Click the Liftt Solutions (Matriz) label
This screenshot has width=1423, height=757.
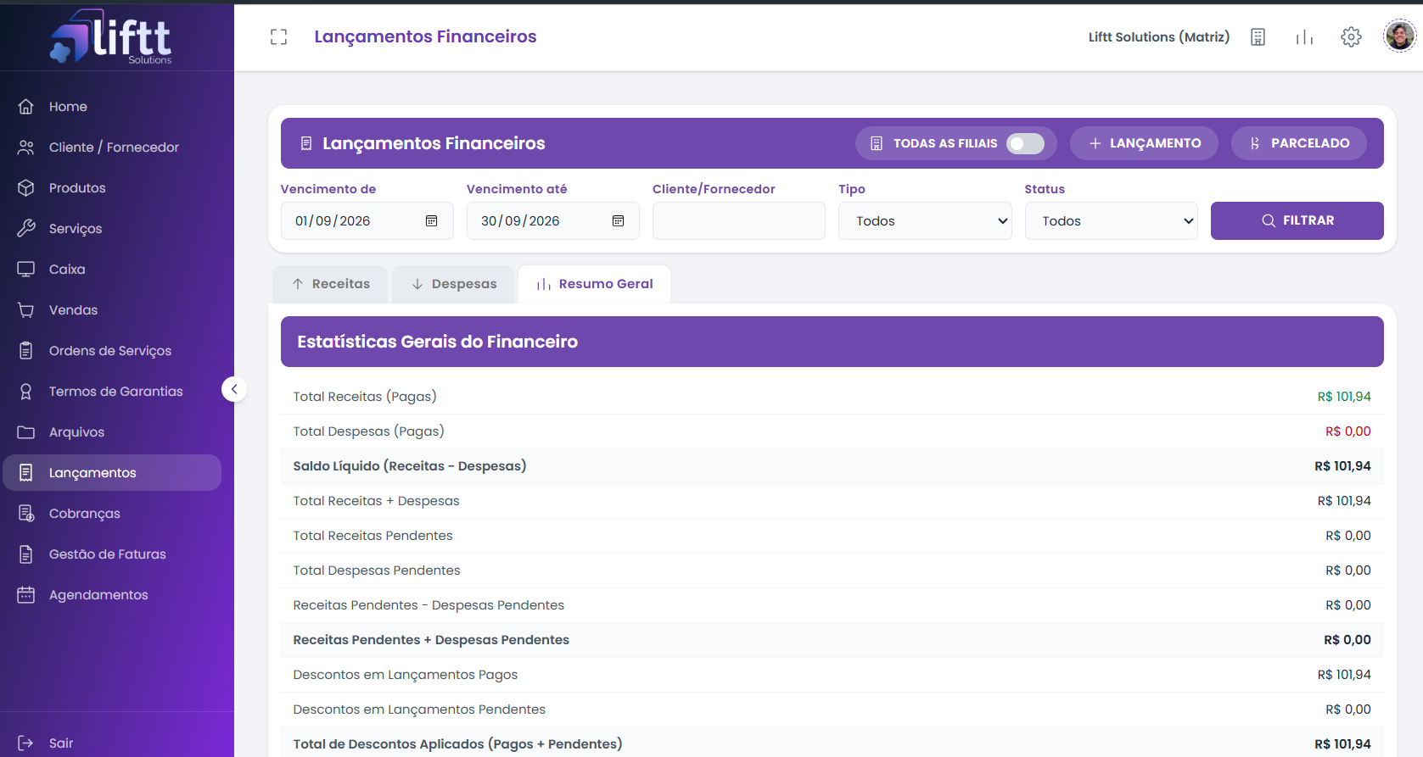[1159, 37]
